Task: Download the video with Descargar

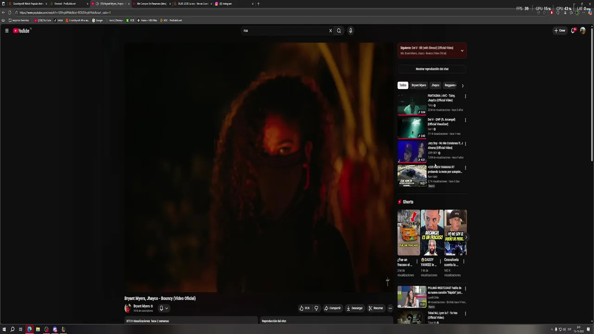Action: [355, 308]
